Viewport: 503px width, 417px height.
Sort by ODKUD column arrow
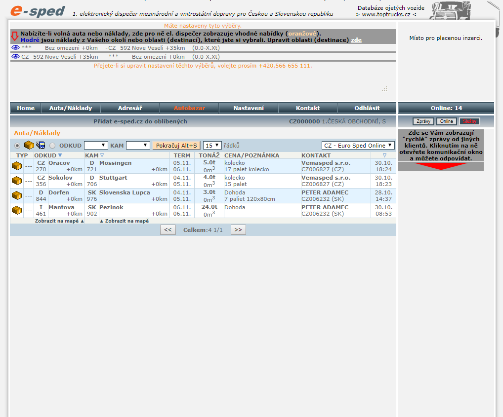pyautogui.click(x=60, y=155)
